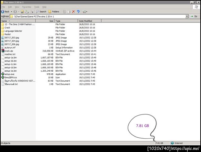Toggle the Folders pane
Viewport: 201px width, 152px height.
tap(54, 12)
